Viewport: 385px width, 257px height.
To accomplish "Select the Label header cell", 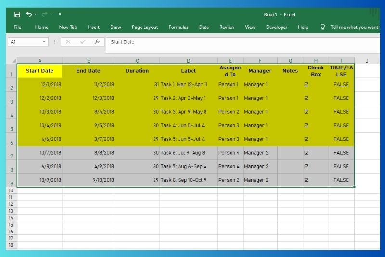I will tap(189, 71).
